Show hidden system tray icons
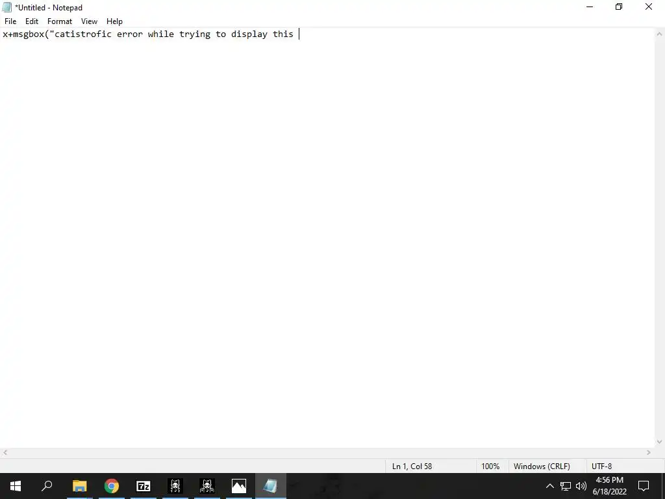This screenshot has height=499, width=665. pos(549,486)
